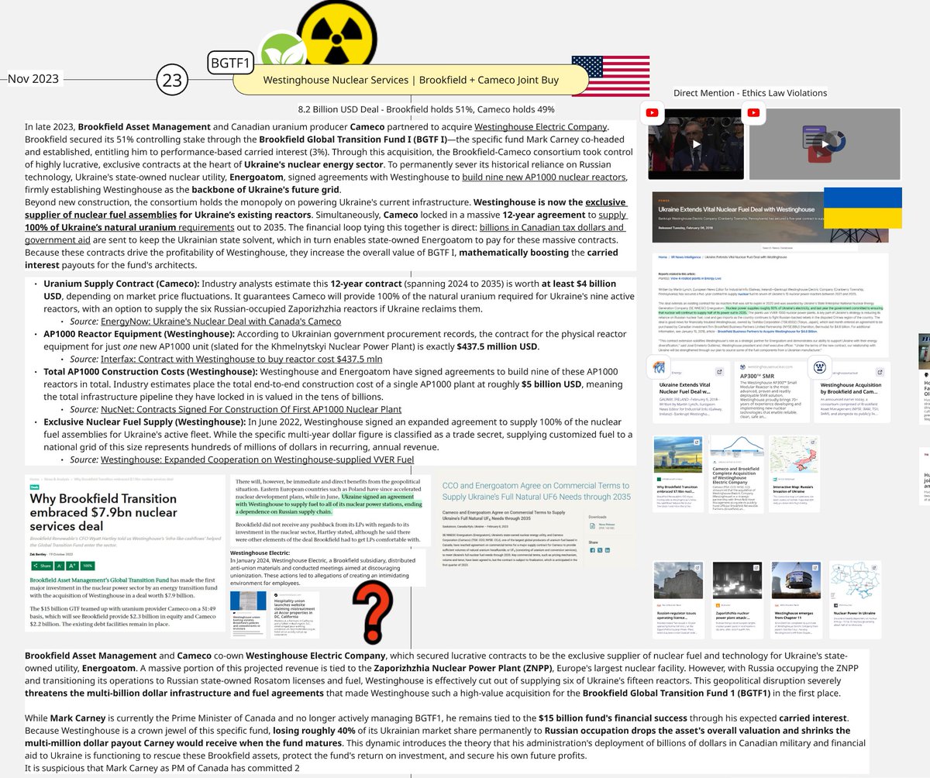The width and height of the screenshot is (930, 778).
Task: Open external link on Zaporizhzhia attack card
Action: pos(756,568)
